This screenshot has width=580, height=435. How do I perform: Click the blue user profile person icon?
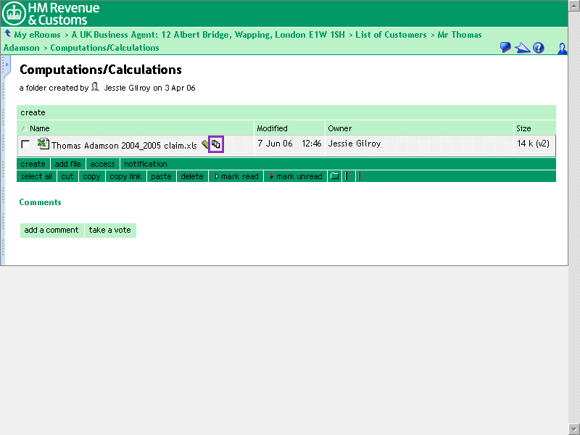(562, 48)
